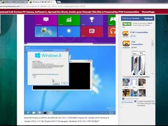
Task: Click the red News tile
Action: click(92, 32)
